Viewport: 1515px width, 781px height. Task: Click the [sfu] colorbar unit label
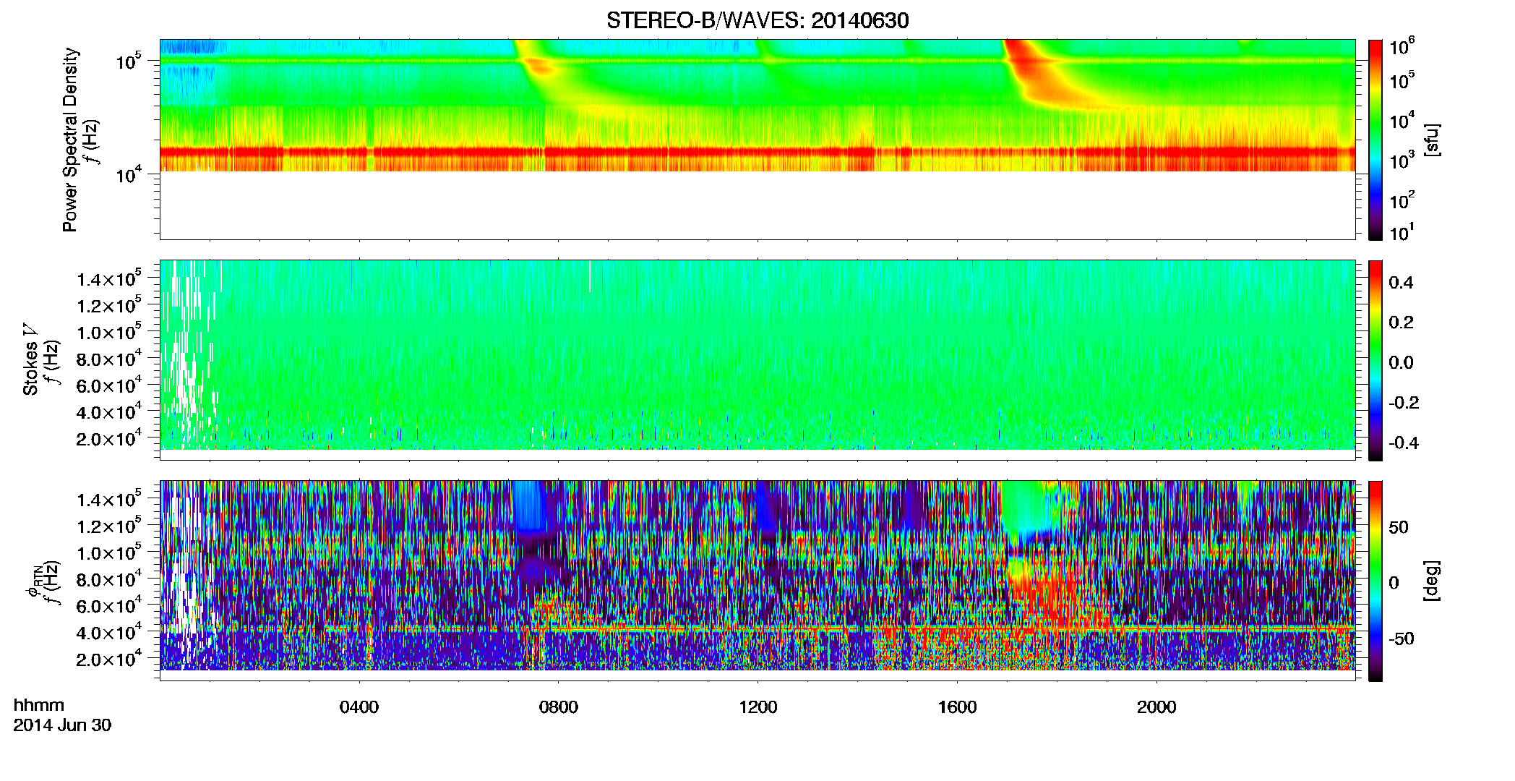click(1432, 140)
